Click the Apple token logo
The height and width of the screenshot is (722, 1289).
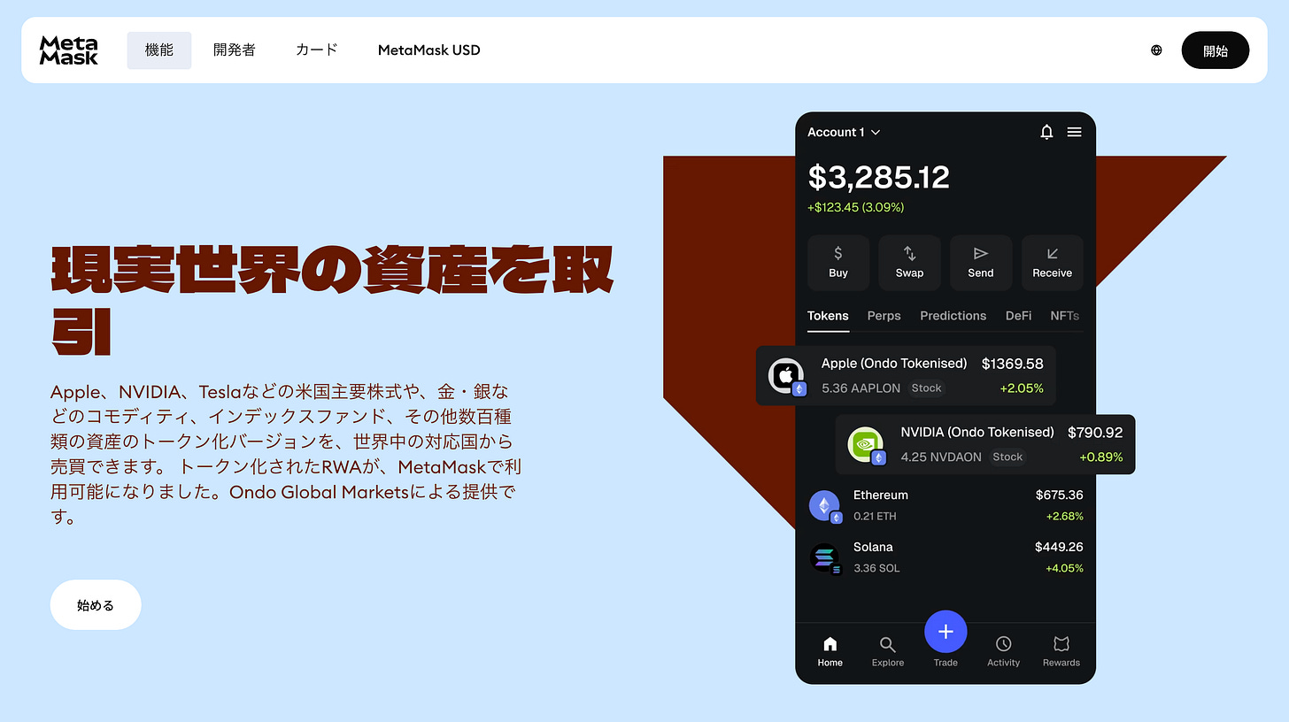(x=786, y=376)
